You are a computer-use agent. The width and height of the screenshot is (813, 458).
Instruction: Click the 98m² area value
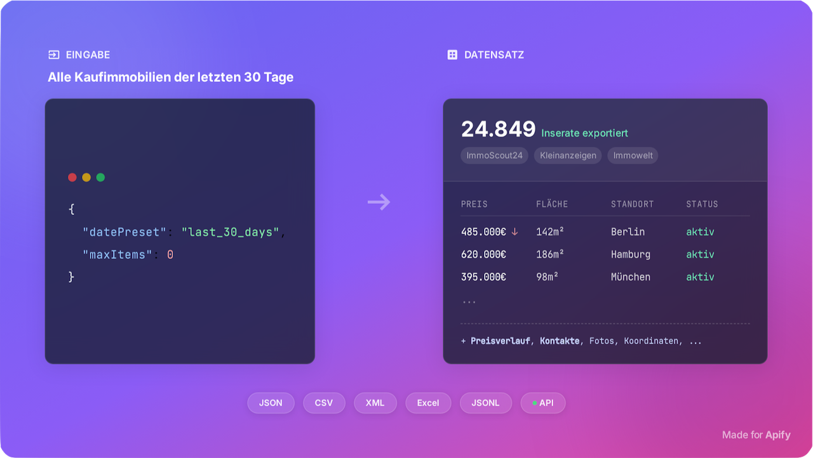click(547, 277)
